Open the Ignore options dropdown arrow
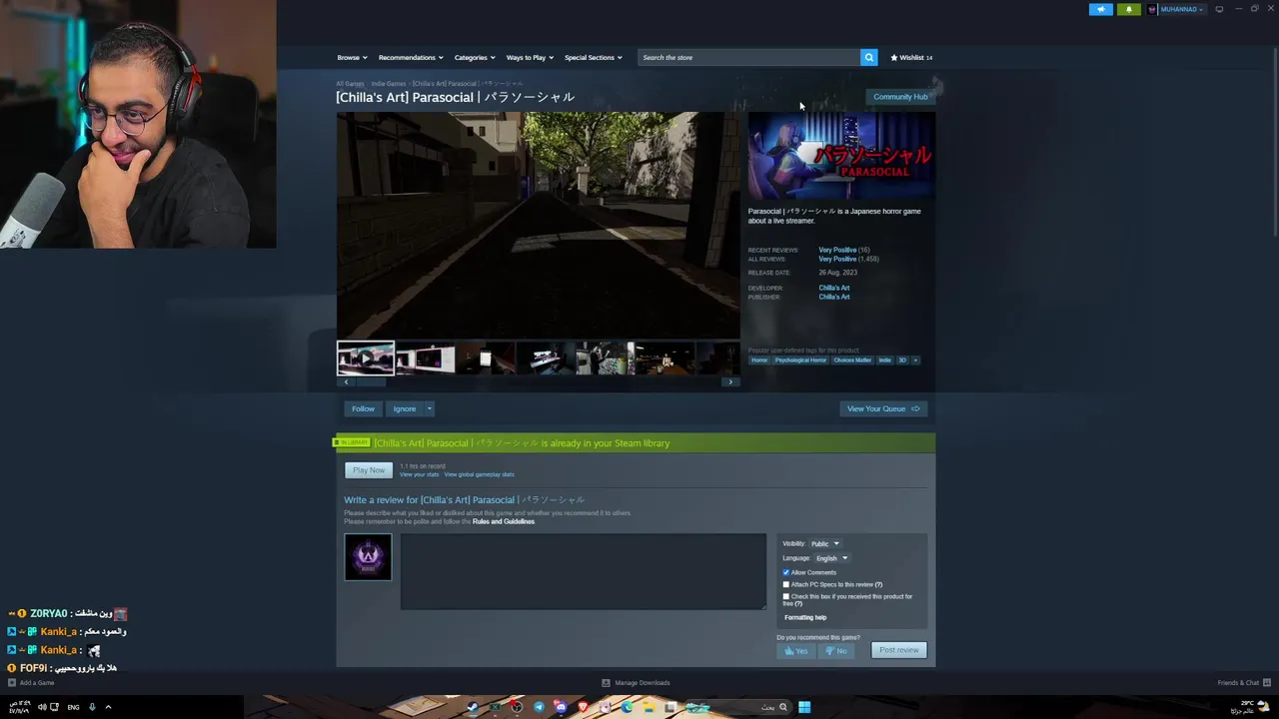This screenshot has width=1279, height=719. (430, 408)
